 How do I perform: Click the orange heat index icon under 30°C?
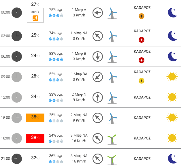tap(35, 18)
